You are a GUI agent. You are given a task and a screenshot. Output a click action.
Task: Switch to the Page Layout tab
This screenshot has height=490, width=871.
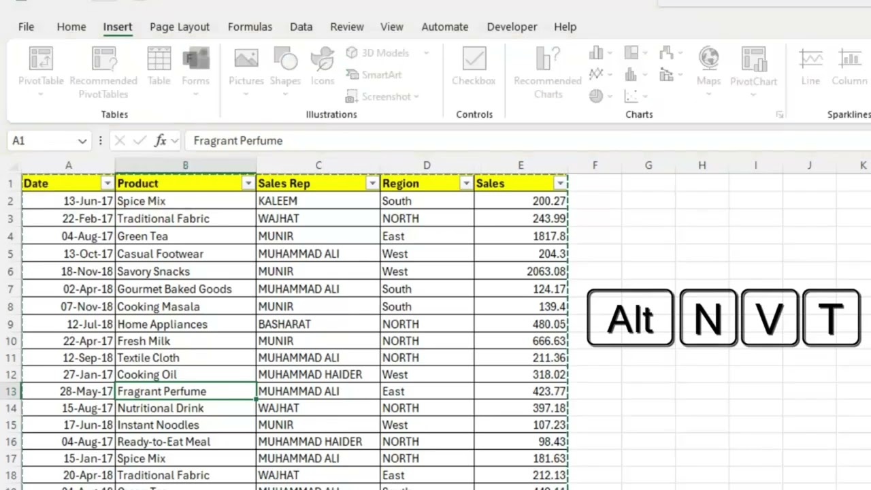coord(180,27)
